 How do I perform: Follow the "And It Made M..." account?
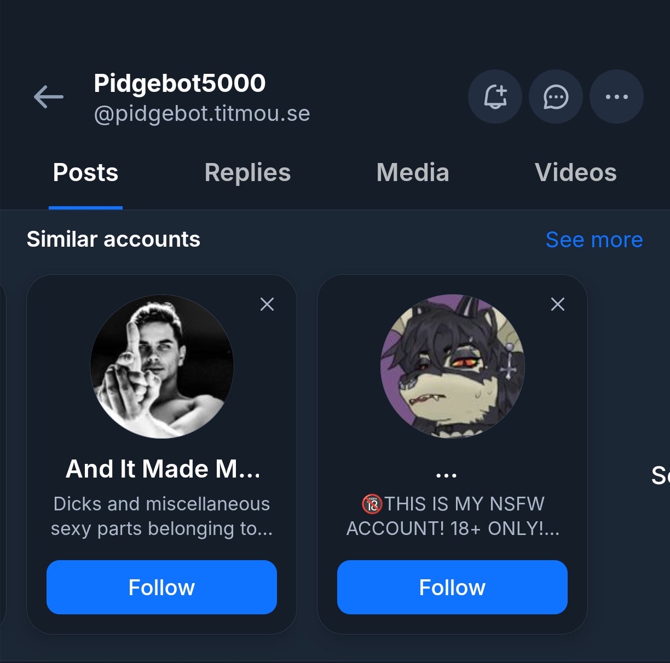(161, 588)
